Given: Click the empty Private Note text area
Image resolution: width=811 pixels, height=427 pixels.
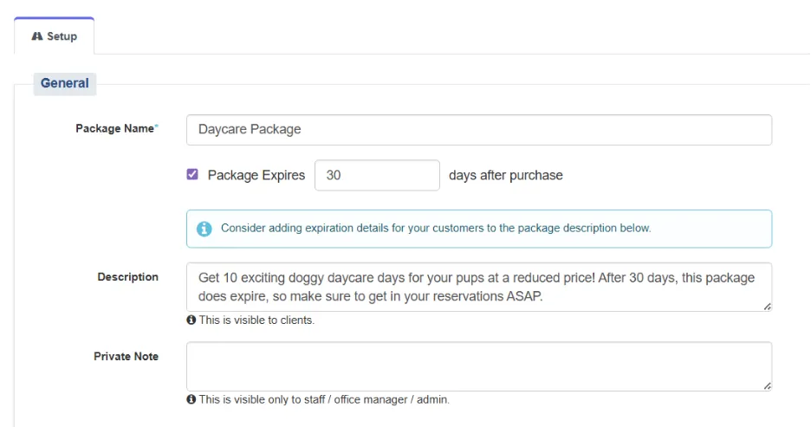Looking at the screenshot, I should point(479,366).
